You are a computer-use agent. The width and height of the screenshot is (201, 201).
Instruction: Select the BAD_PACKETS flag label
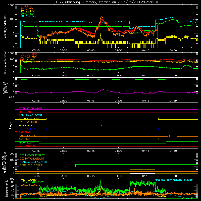(x=27, y=146)
